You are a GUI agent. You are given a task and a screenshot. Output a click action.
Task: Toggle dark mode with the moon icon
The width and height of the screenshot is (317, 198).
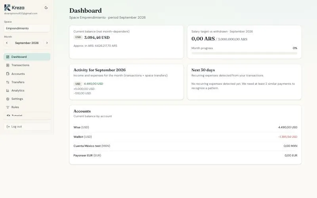(x=46, y=8)
